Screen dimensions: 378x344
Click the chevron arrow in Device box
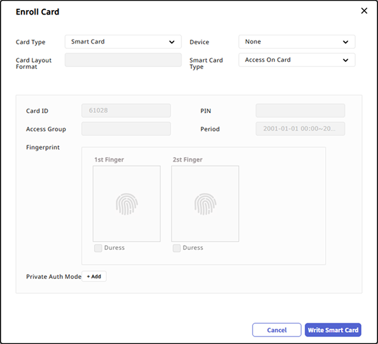point(345,42)
